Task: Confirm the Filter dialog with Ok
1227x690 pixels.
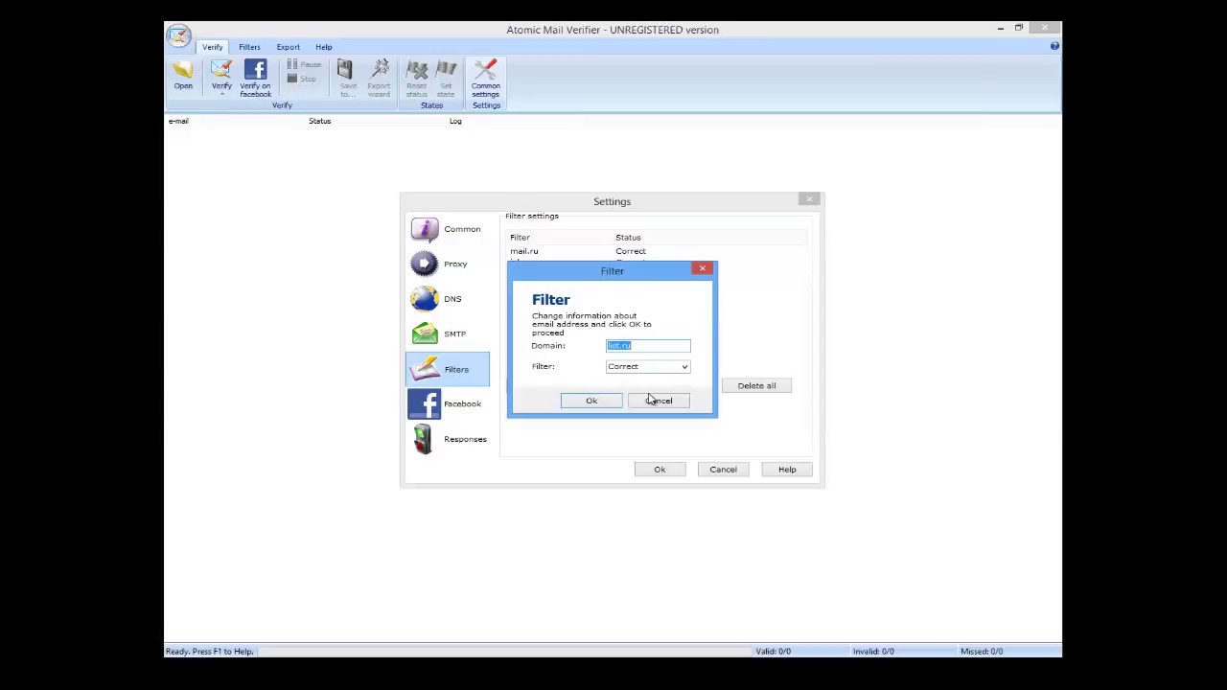Action: coord(591,401)
